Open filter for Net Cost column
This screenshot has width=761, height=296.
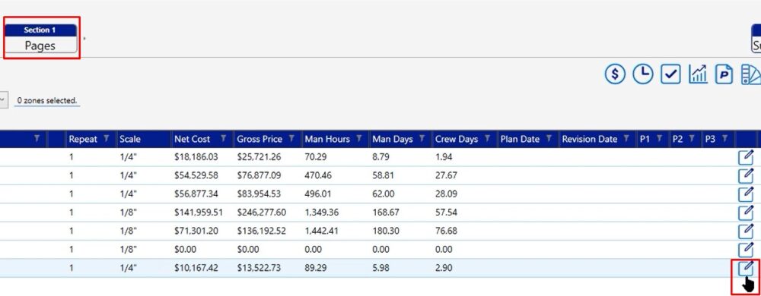point(224,139)
